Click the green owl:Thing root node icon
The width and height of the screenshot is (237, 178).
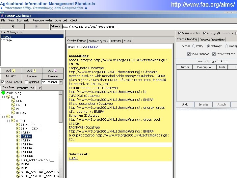pyautogui.click(x=3, y=93)
